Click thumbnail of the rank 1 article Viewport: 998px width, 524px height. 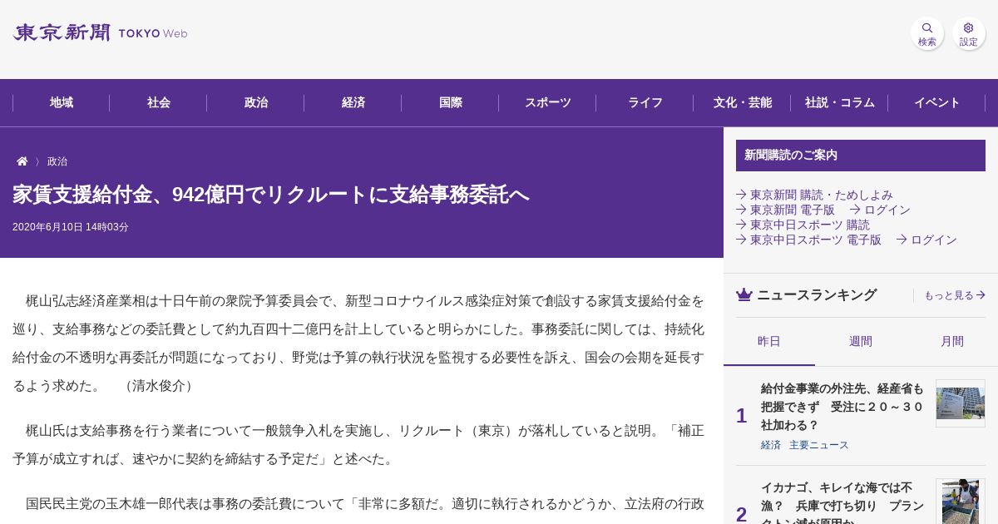click(x=961, y=403)
